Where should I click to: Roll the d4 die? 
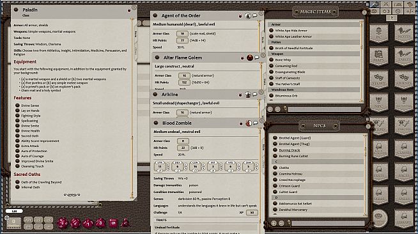point(125,222)
